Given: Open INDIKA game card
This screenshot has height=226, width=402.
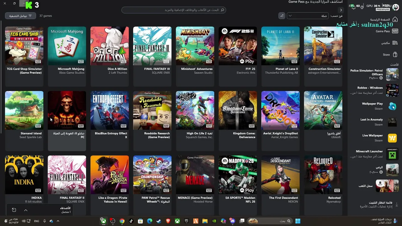Looking at the screenshot, I should [24, 180].
